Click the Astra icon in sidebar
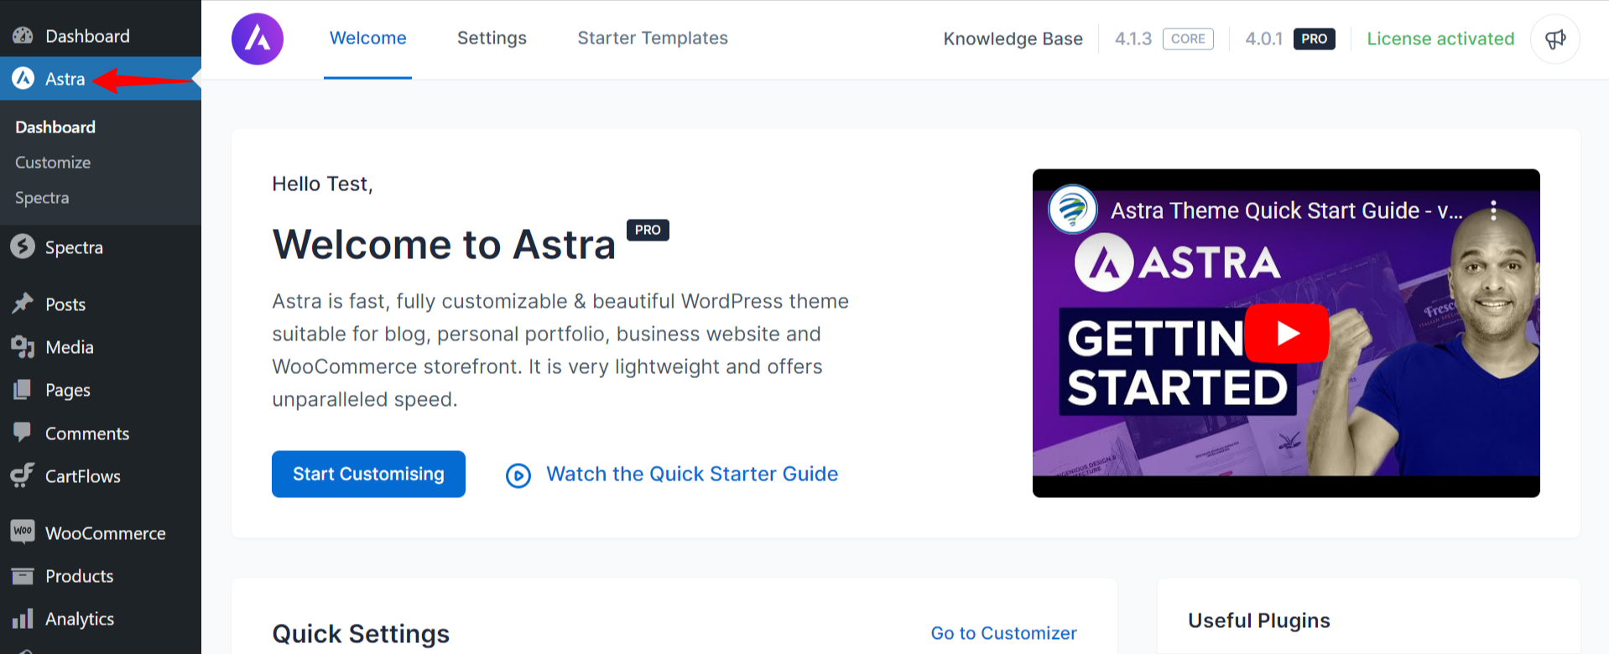 pos(23,78)
